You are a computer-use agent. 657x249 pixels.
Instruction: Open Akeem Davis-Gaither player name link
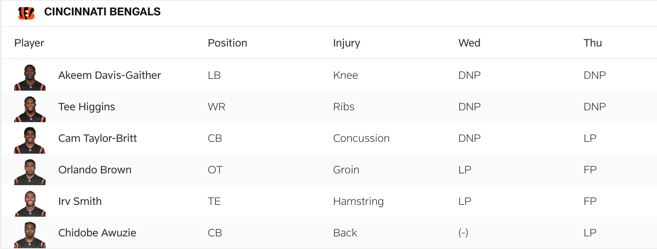click(109, 75)
